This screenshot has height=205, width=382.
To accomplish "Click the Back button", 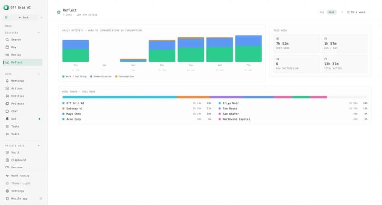I will click(x=23, y=17).
